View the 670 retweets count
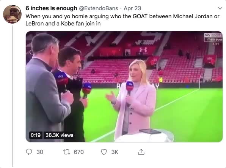226x168 pixels. click(x=79, y=152)
